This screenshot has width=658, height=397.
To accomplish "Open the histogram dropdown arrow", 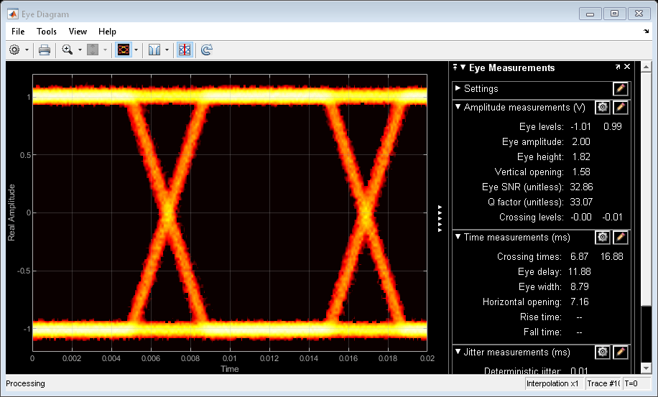I will 167,50.
